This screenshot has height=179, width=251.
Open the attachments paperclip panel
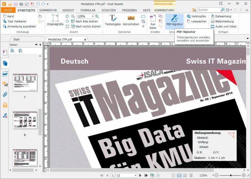click(x=5, y=94)
